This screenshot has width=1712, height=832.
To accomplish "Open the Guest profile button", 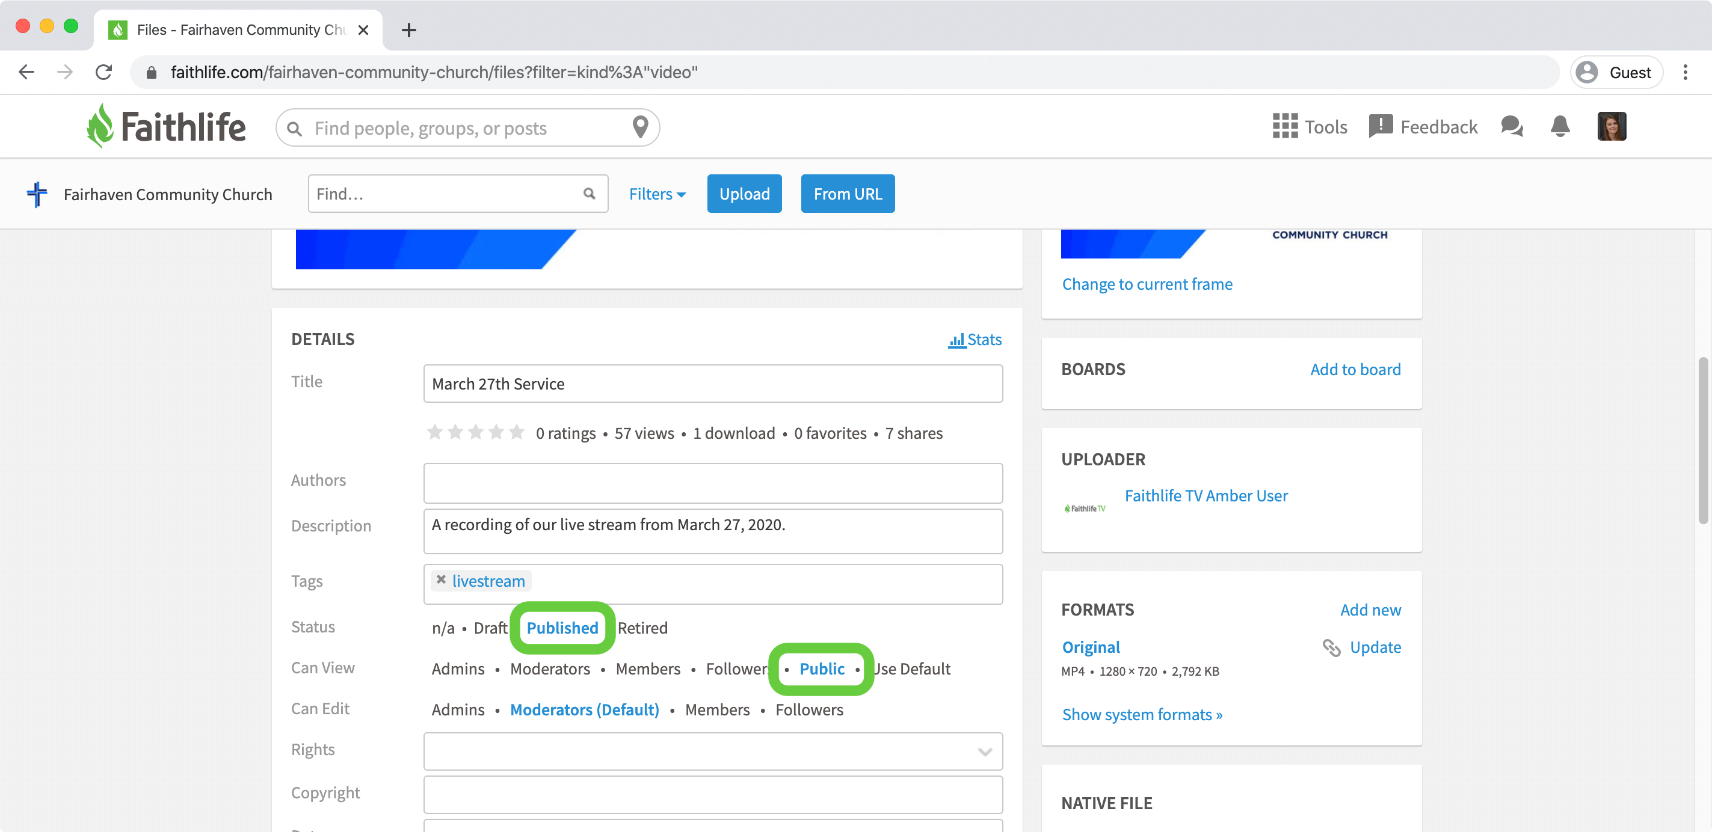I will pos(1616,72).
